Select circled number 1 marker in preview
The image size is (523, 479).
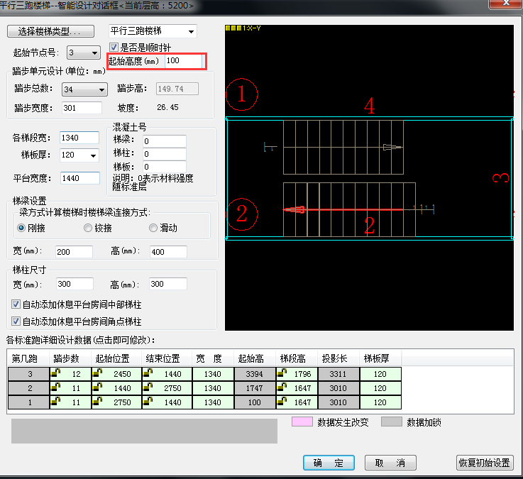click(x=241, y=94)
